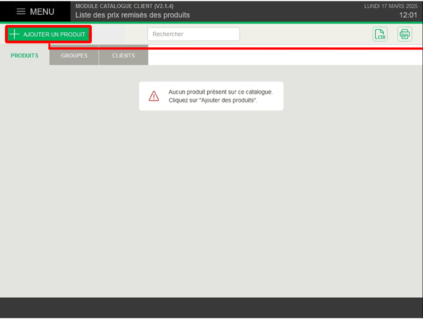Click the date 'Lundi 17 mars 2025'

tap(390, 6)
